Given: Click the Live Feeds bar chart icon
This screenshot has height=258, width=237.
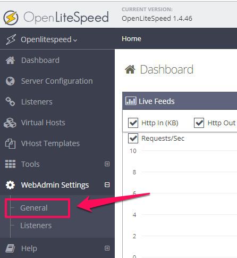Looking at the screenshot, I should click(x=131, y=101).
